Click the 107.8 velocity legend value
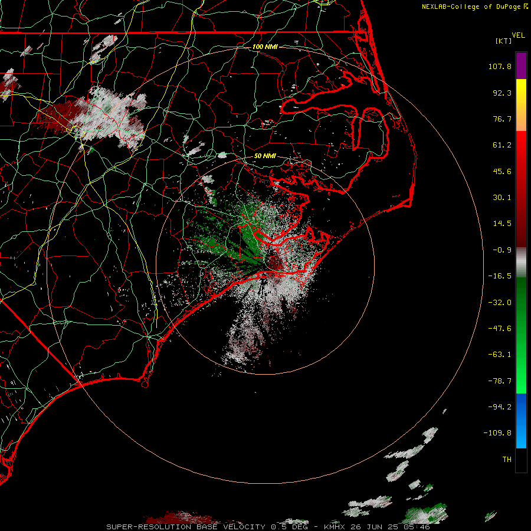This screenshot has width=531, height=531. 500,66
